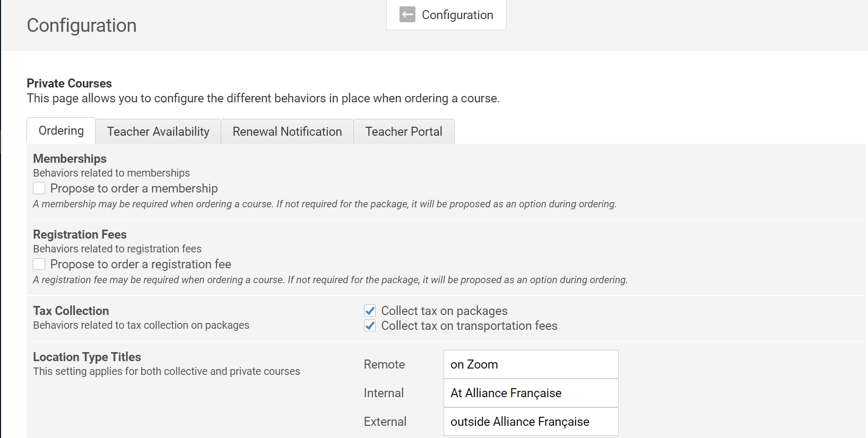Click the 'Propose to order a registration fee' label
This screenshot has height=438, width=868.
point(141,265)
